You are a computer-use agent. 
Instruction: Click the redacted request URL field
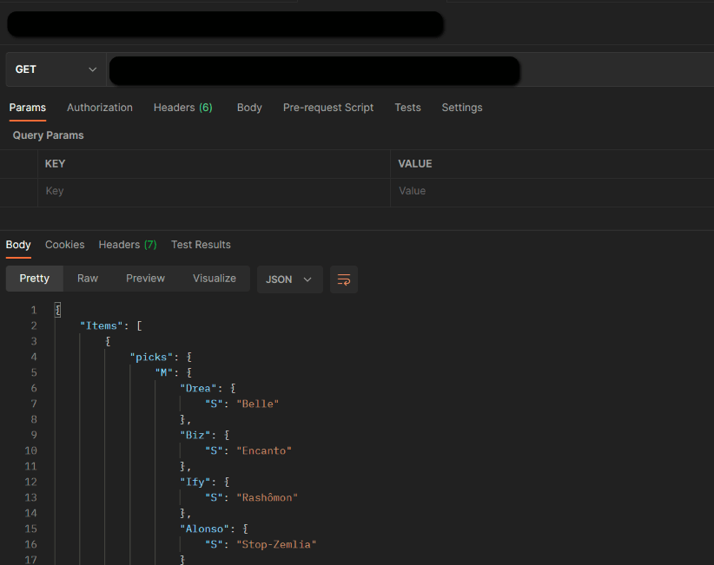(314, 70)
